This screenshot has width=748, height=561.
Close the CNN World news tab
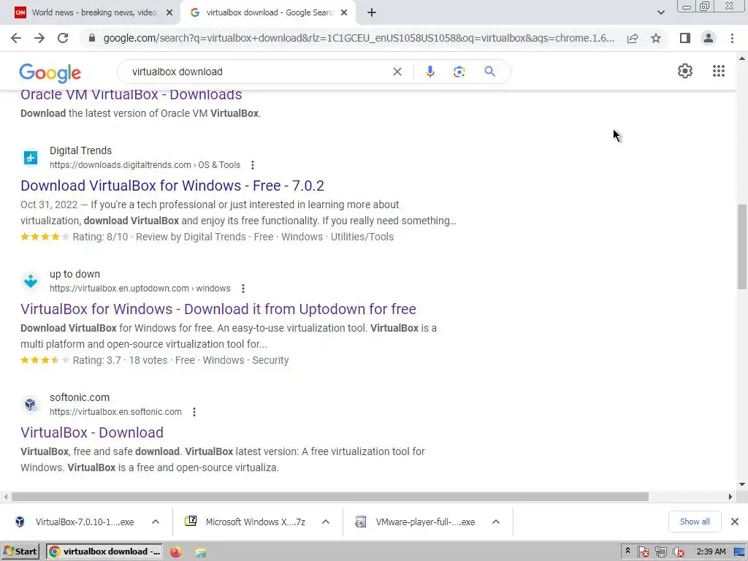[x=169, y=12]
